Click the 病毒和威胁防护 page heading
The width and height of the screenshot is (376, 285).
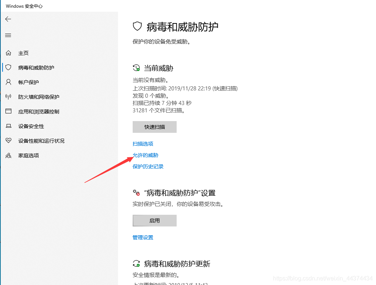point(183,27)
